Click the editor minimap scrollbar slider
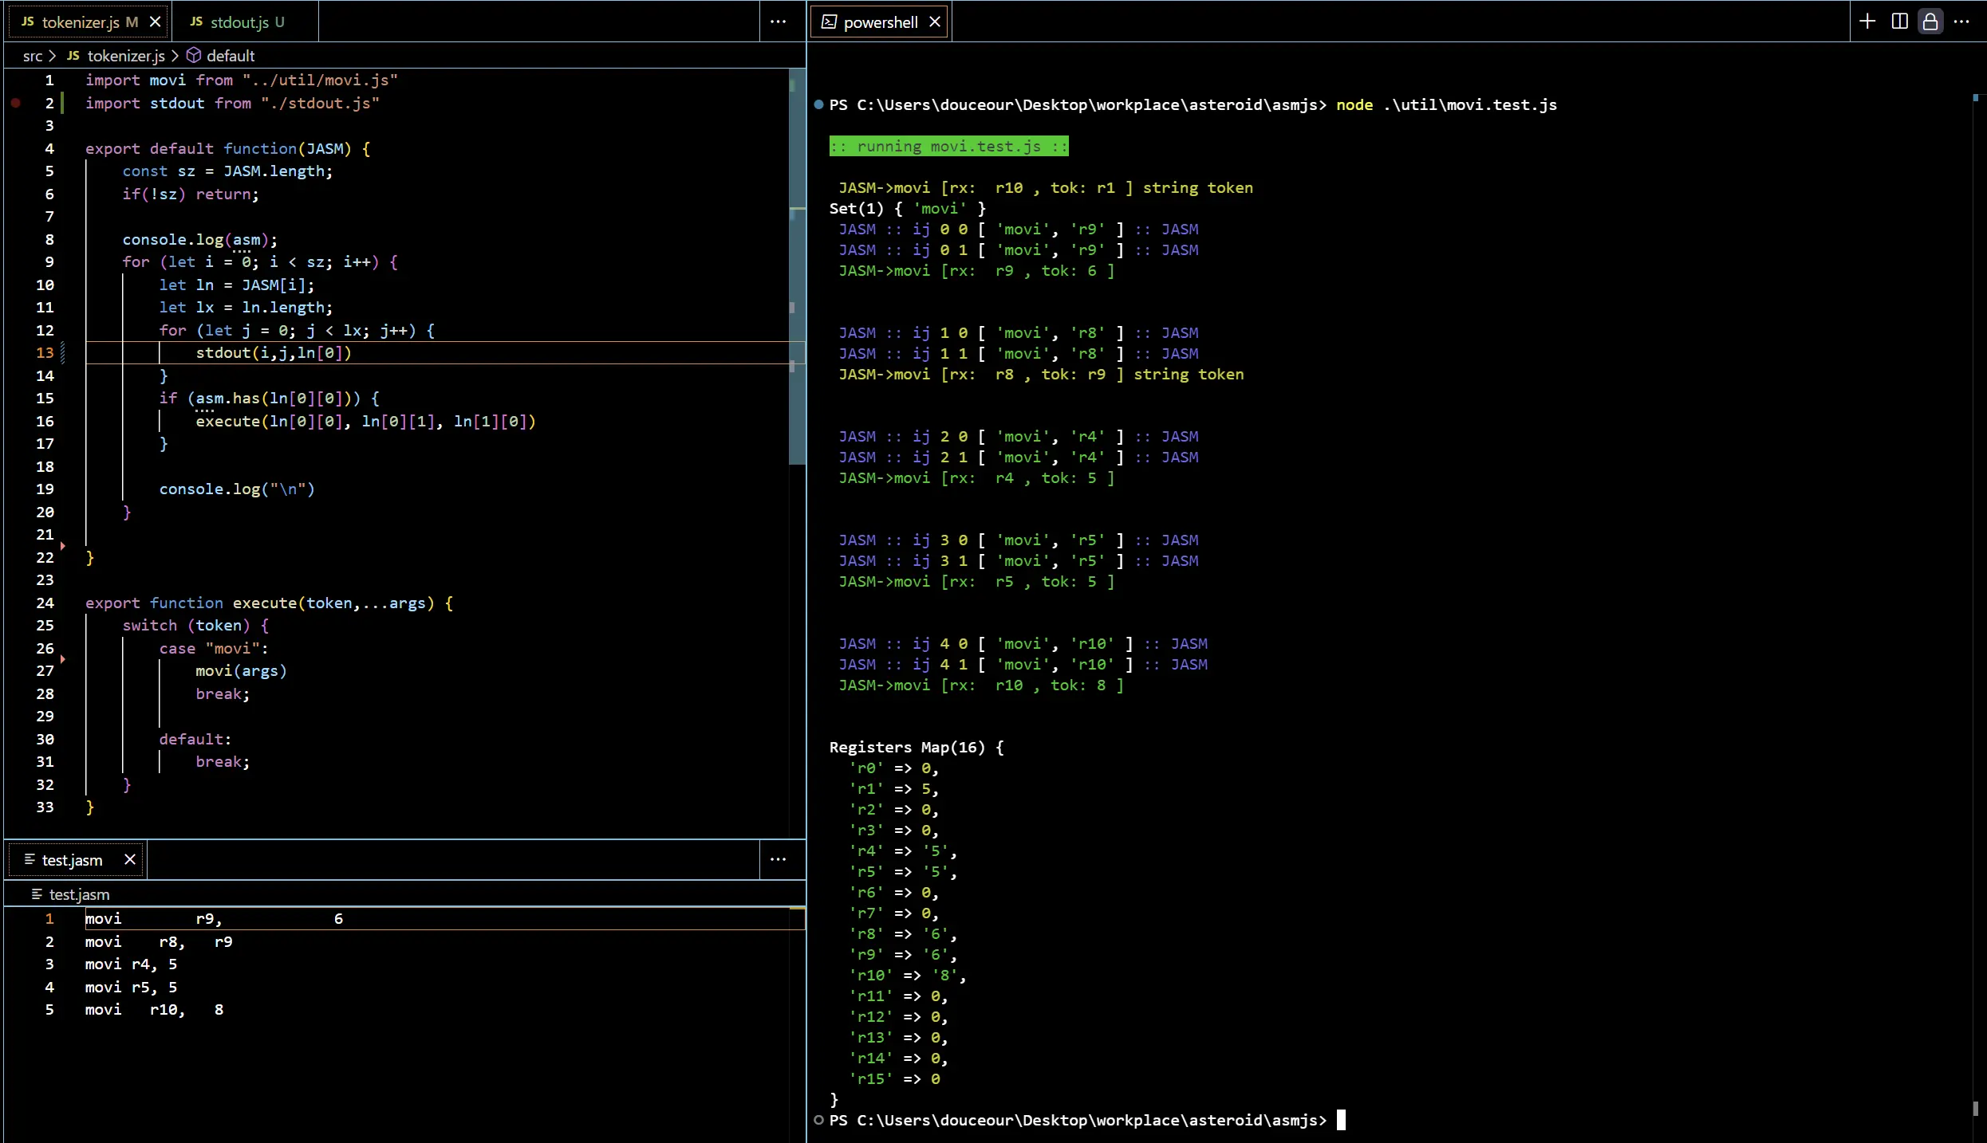Image resolution: width=1987 pixels, height=1143 pixels. (x=797, y=267)
